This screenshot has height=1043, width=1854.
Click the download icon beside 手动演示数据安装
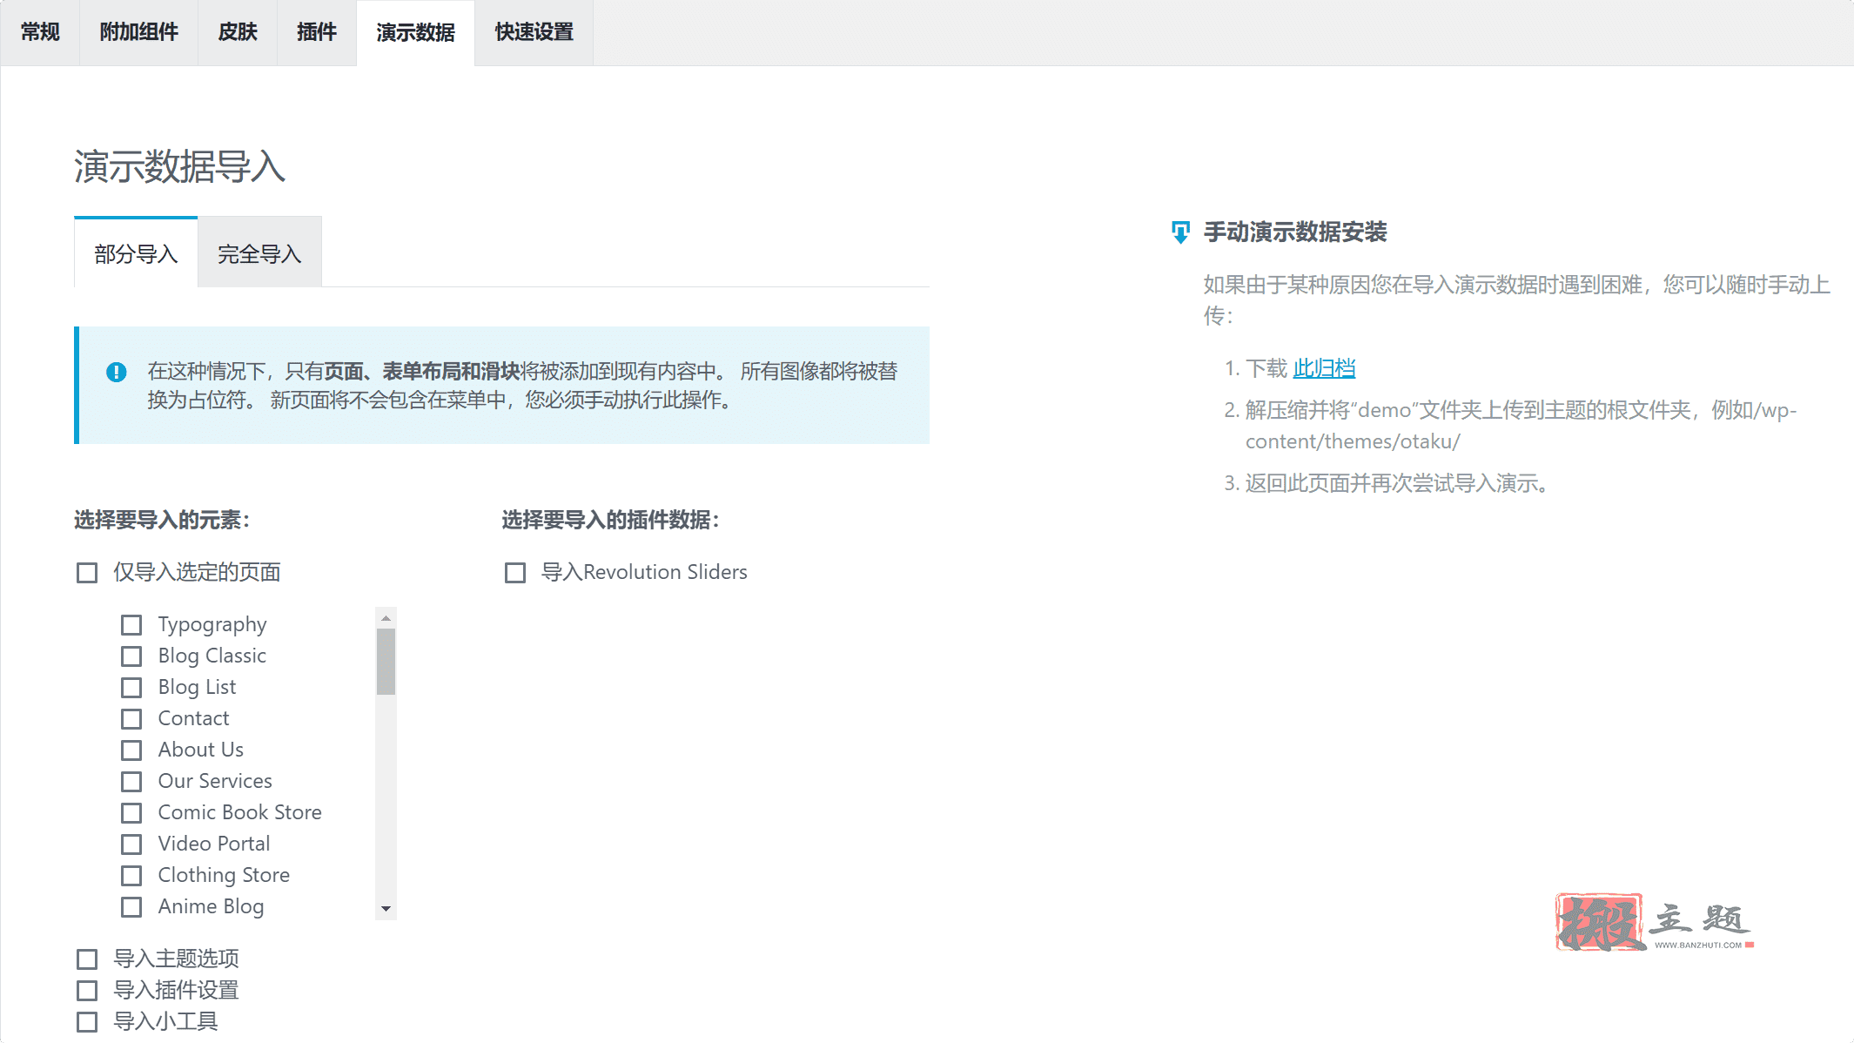click(1180, 232)
